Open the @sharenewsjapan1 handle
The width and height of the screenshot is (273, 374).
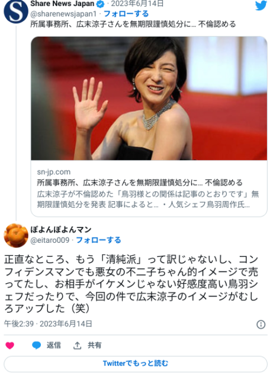tap(63, 14)
